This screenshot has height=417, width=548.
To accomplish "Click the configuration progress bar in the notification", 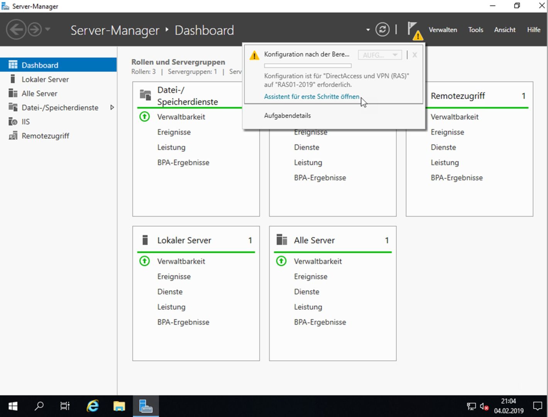I will click(308, 66).
